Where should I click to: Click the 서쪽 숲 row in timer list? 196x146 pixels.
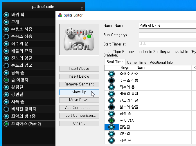[29, 102]
